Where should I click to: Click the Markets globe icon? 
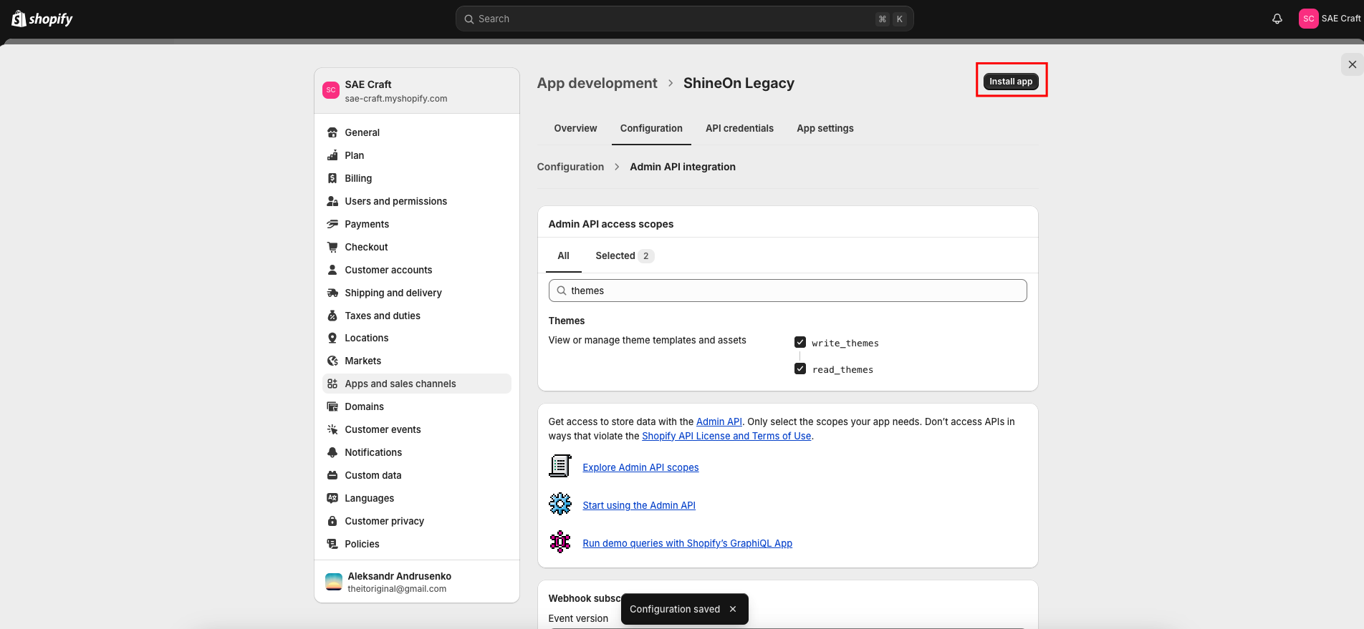(x=332, y=361)
